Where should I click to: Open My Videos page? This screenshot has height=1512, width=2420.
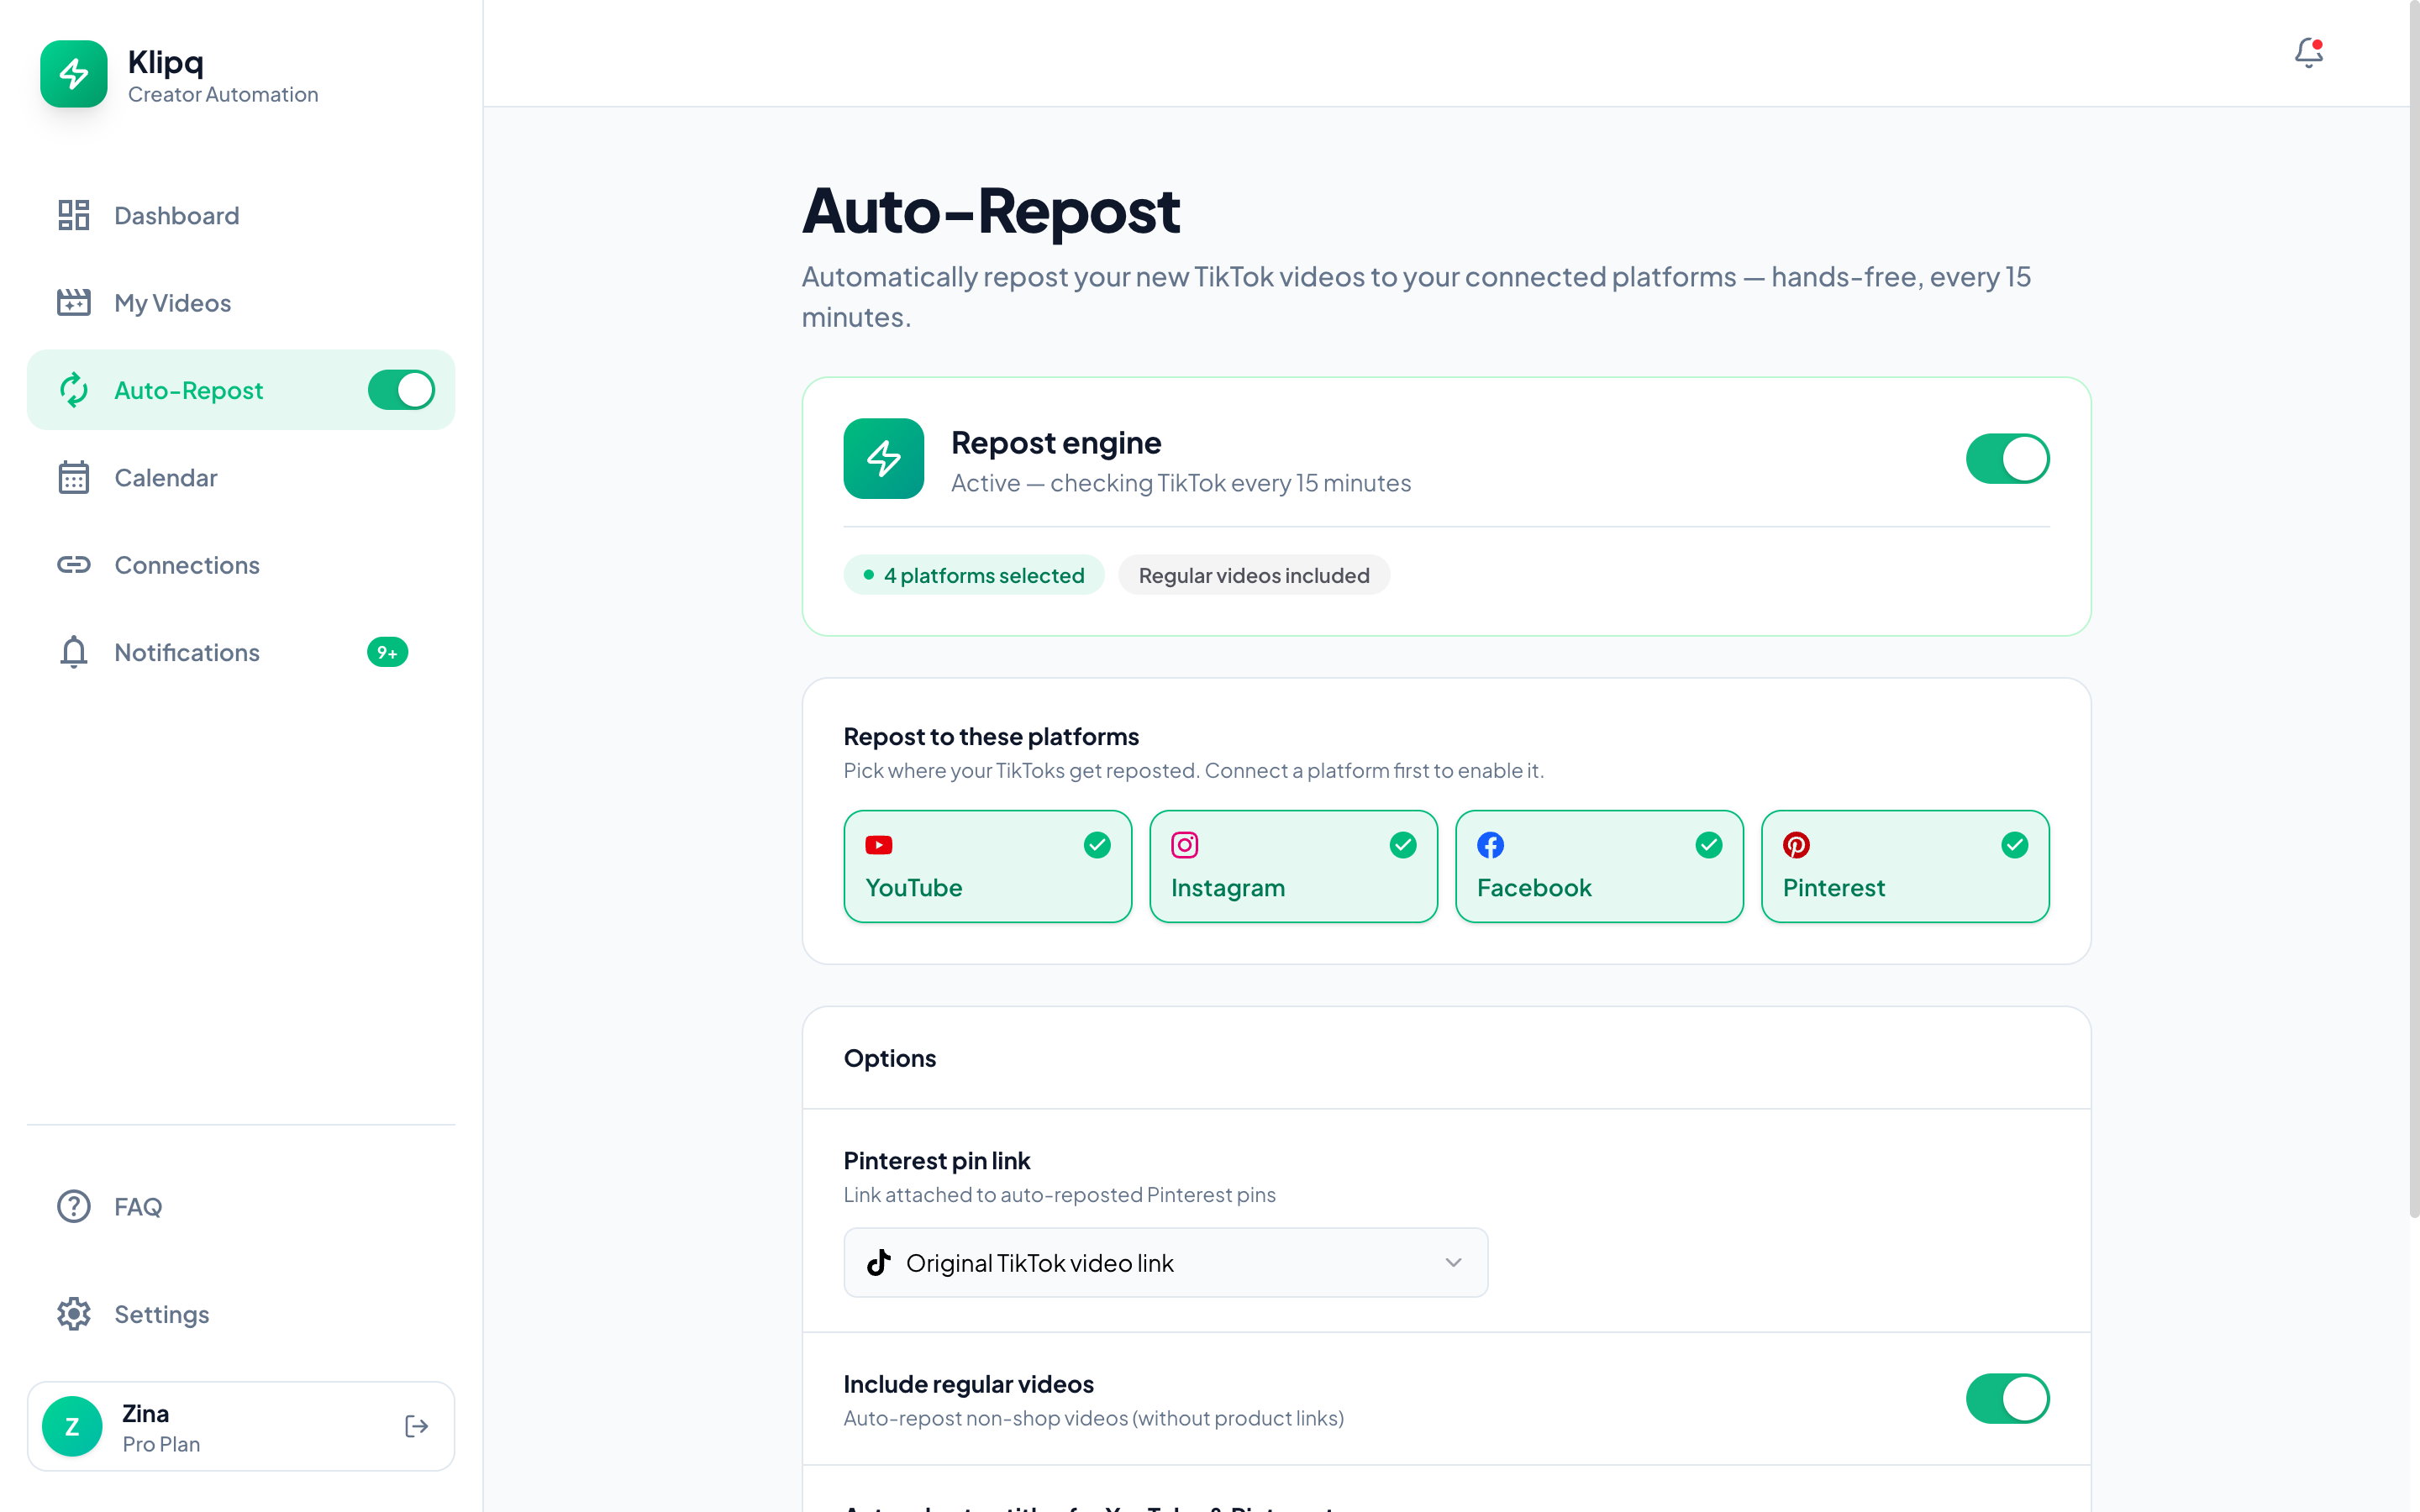point(241,302)
